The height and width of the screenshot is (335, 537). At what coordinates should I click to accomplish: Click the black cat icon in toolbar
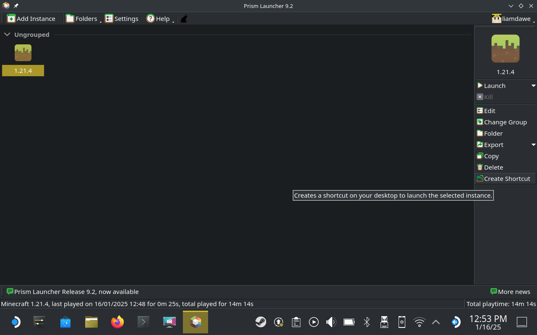pos(184,18)
